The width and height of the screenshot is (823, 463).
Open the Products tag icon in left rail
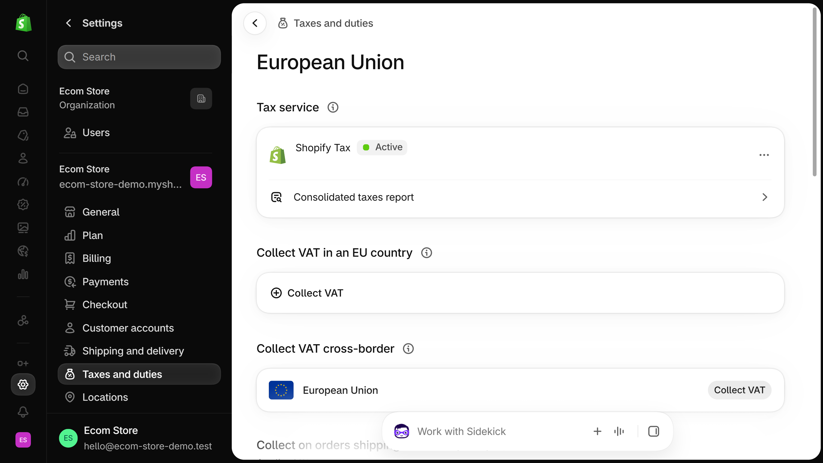(x=23, y=135)
